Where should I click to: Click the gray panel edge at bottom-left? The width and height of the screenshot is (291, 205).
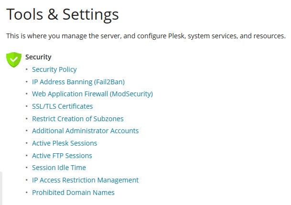point(1,188)
